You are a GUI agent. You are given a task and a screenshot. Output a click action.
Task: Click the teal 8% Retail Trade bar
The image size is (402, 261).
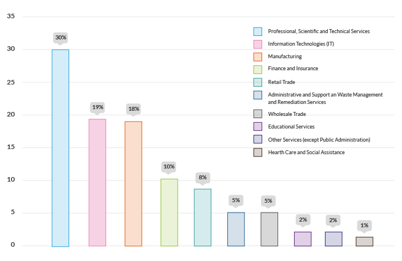203,218
